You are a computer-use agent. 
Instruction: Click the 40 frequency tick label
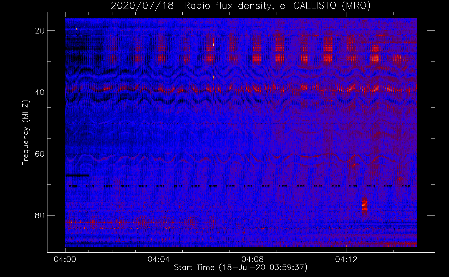point(40,92)
